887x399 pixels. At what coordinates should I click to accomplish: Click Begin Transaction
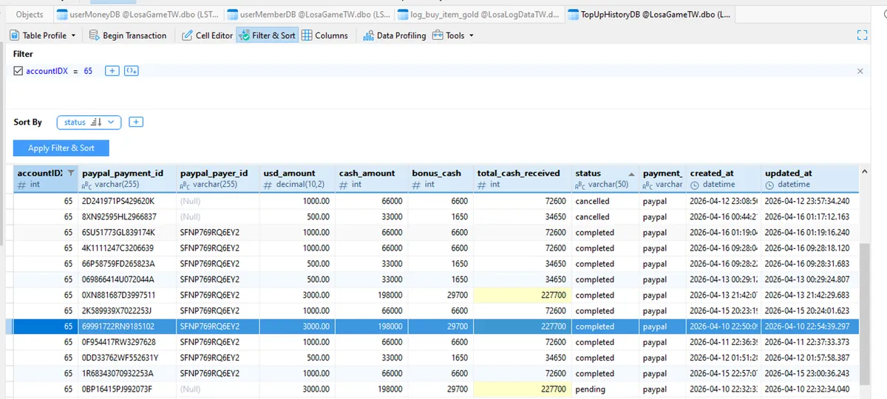pos(128,35)
